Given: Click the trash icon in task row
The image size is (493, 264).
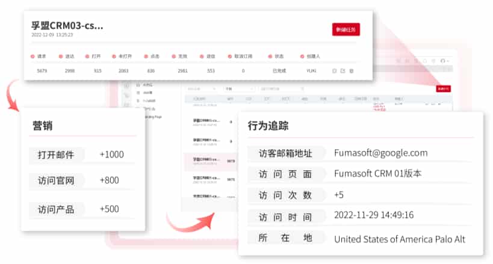Looking at the screenshot, I should [352, 71].
